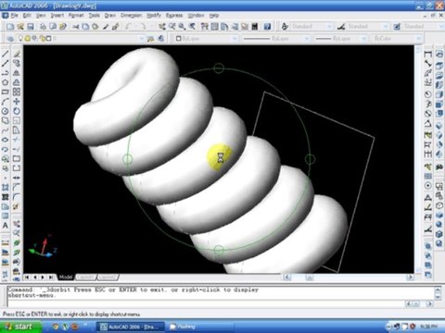
Task: Select the Arc draw tool
Action: tap(6, 102)
